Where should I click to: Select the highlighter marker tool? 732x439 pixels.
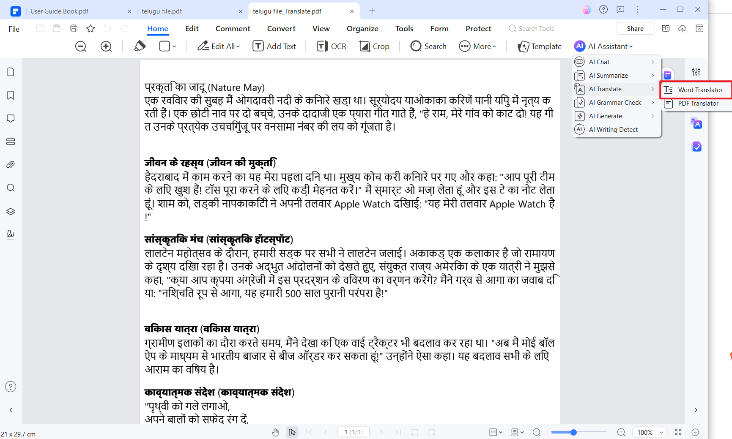tap(140, 46)
